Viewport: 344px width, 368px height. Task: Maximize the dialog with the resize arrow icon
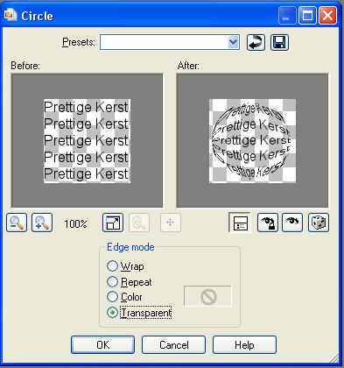(x=113, y=223)
